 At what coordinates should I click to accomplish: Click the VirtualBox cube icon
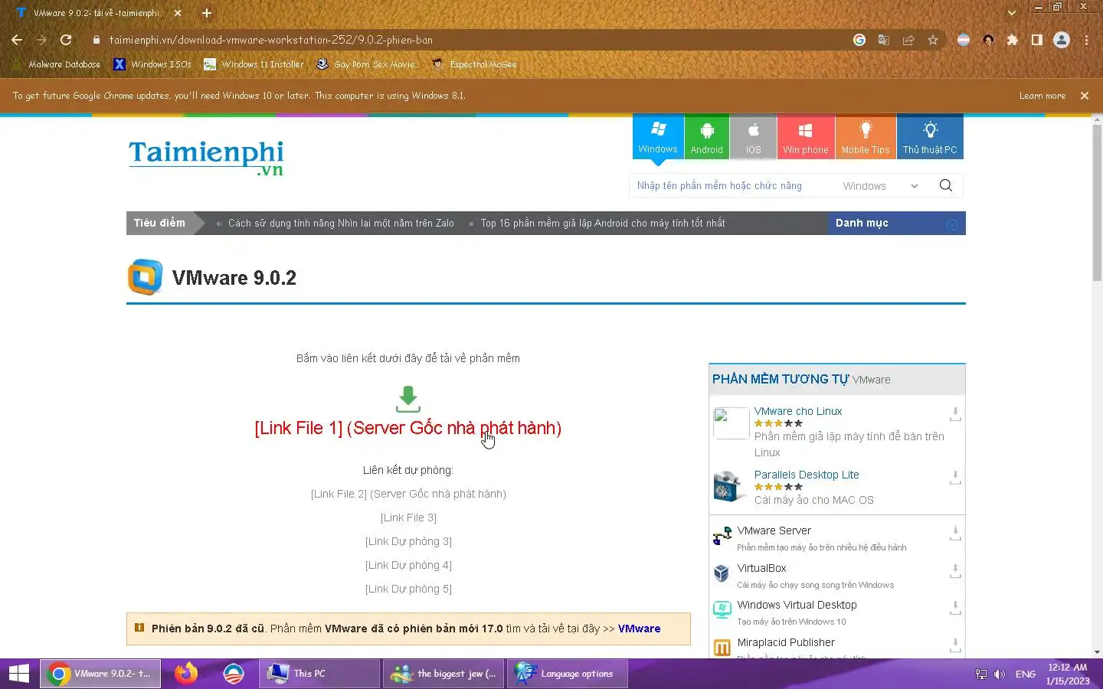(x=722, y=573)
